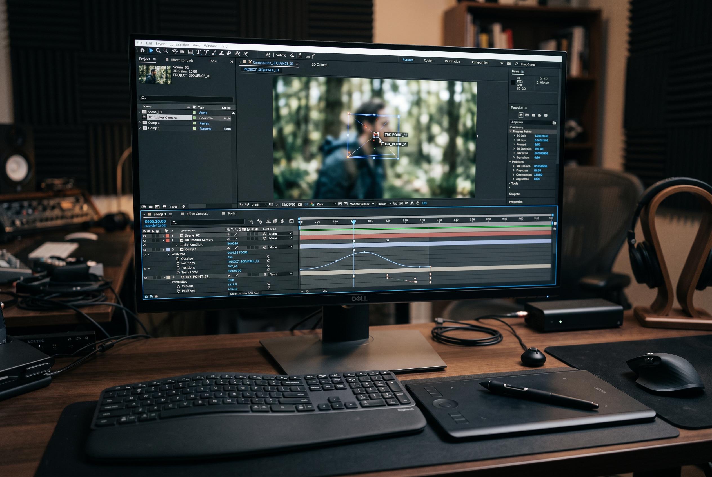Viewport: 712px width, 477px height.
Task: Toggle the eye for the 3D Tracker Camera layer
Action: pos(144,240)
